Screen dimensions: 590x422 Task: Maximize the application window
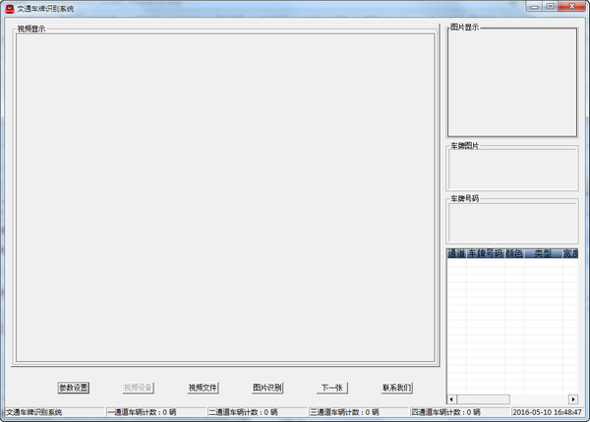pyautogui.click(x=549, y=6)
